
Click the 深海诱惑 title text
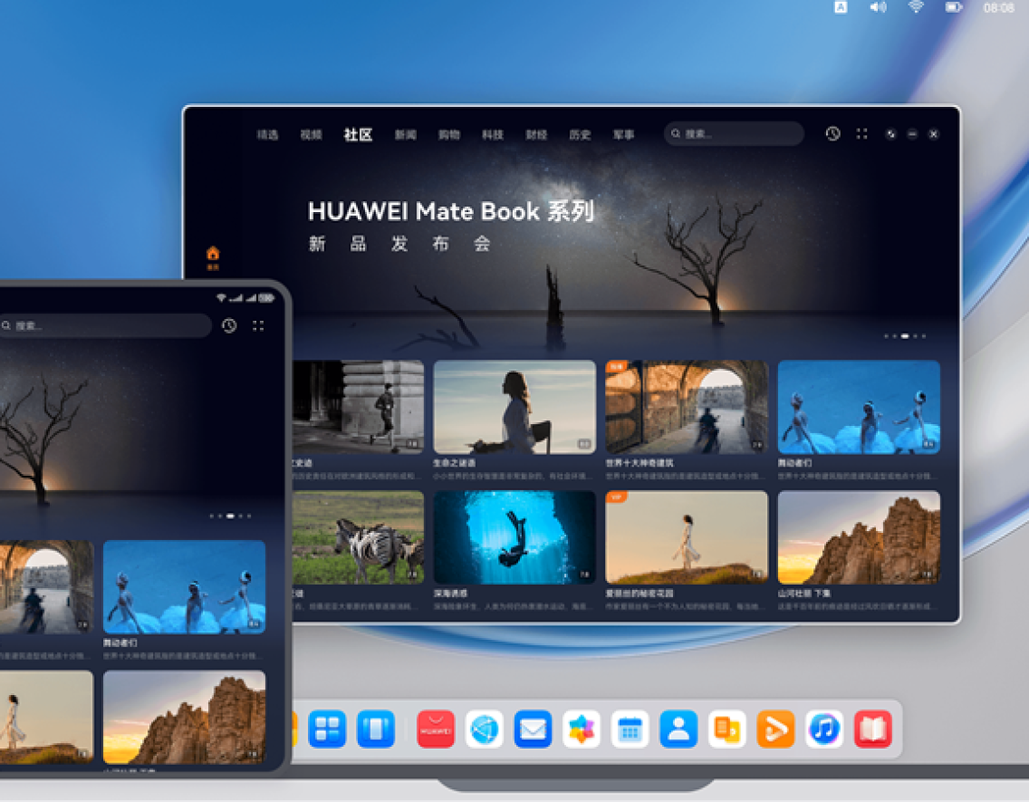pyautogui.click(x=450, y=594)
